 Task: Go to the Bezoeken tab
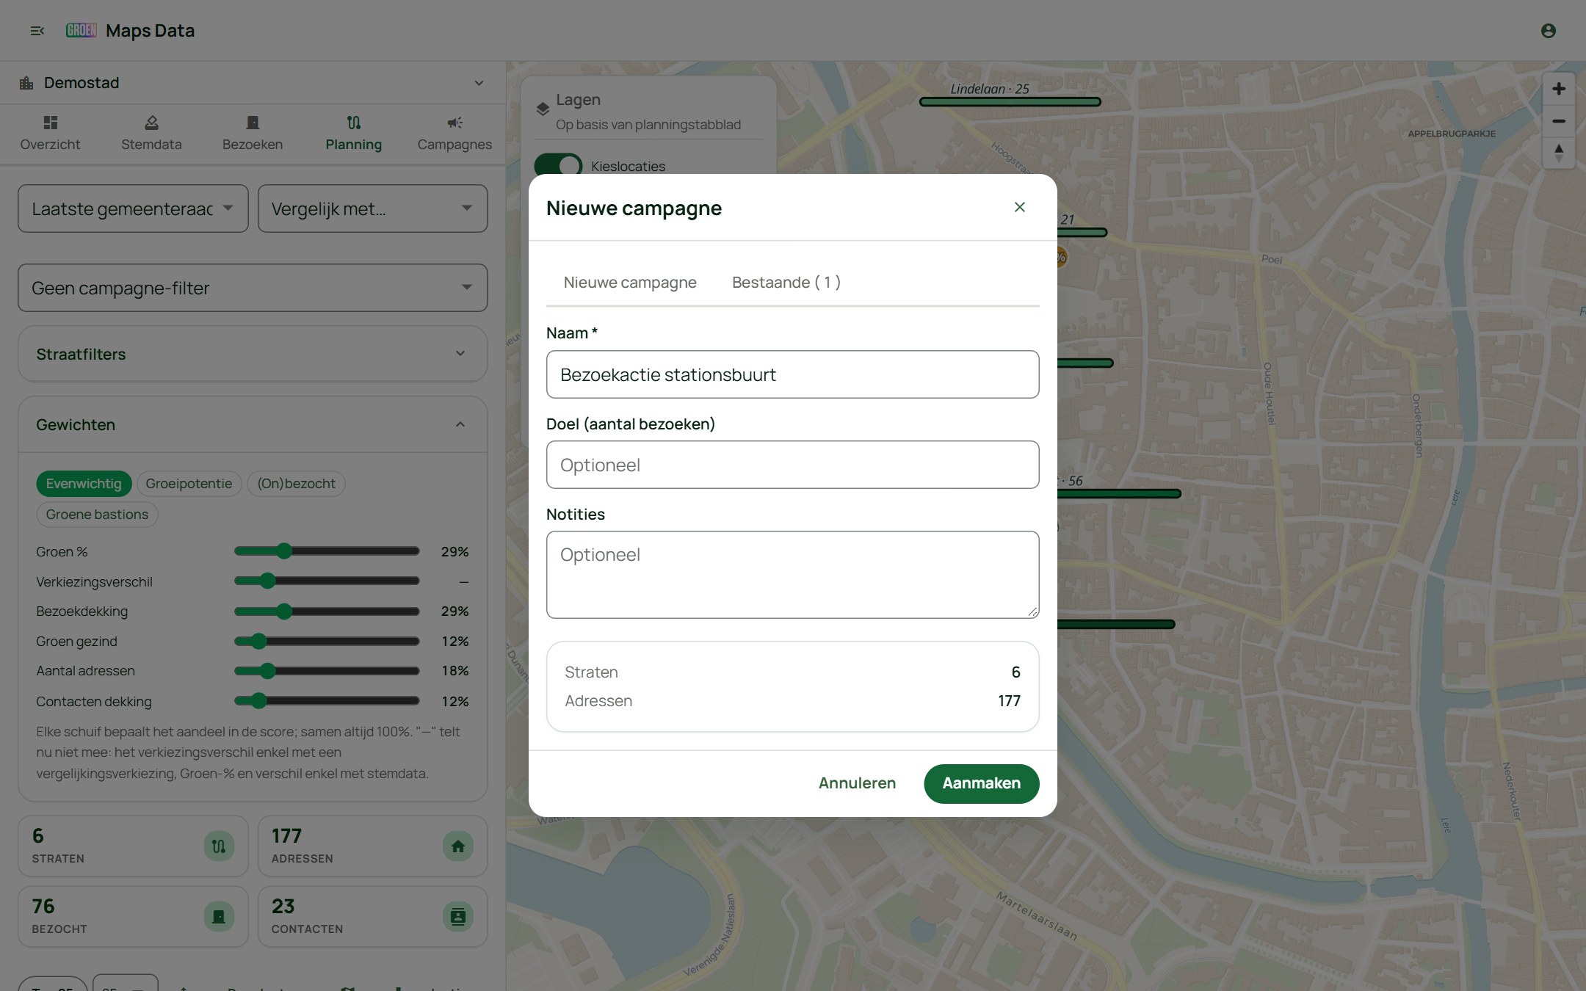pos(253,134)
